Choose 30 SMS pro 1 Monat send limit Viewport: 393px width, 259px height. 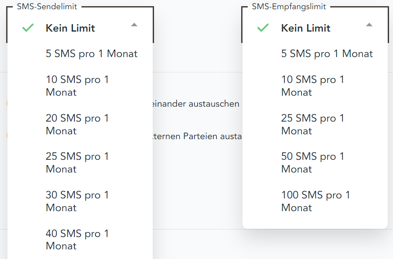pyautogui.click(x=80, y=201)
